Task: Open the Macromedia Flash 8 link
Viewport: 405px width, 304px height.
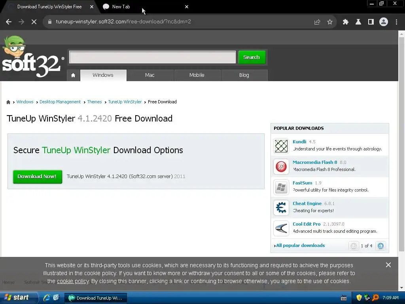Action: click(x=314, y=162)
